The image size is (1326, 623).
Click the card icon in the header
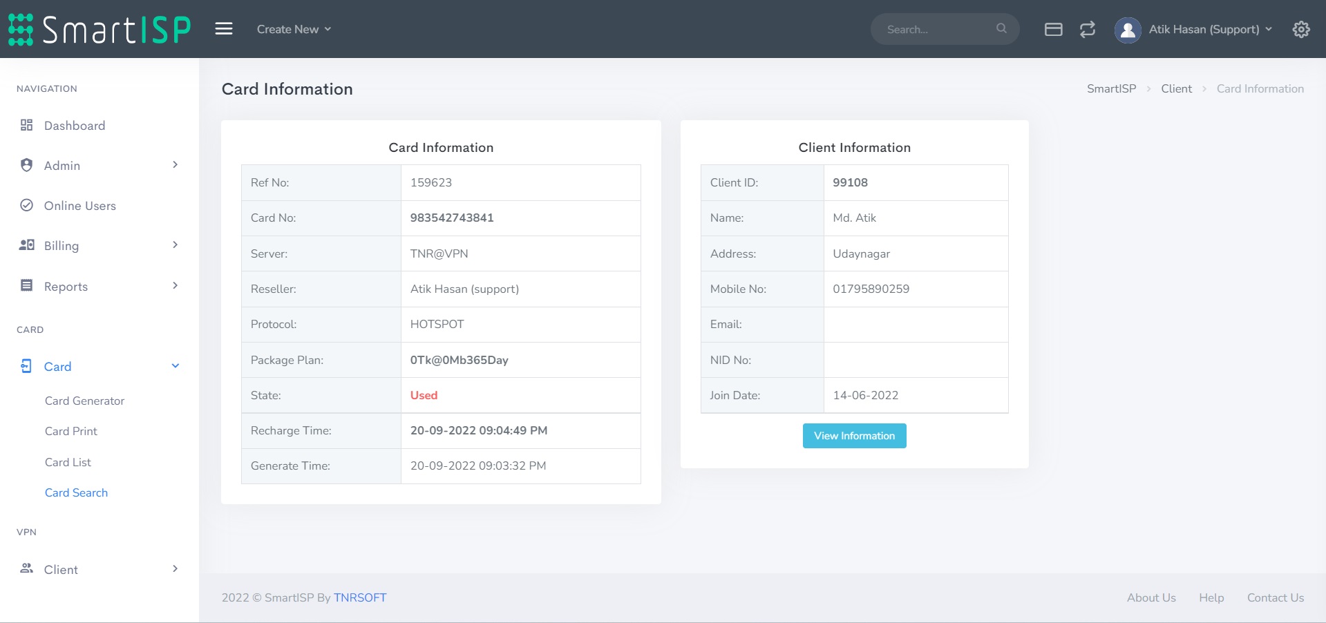click(x=1053, y=29)
